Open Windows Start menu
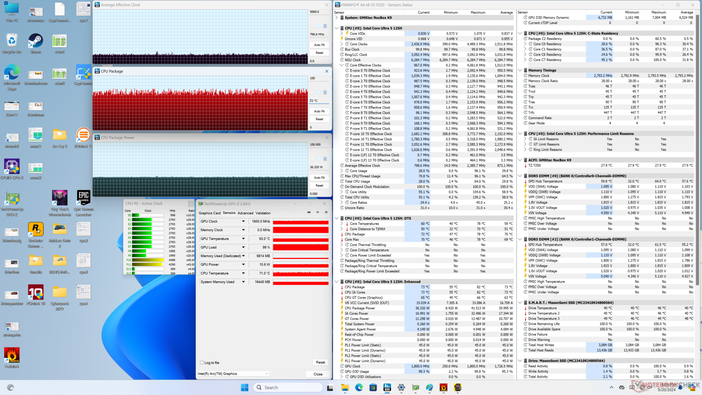 (245, 387)
